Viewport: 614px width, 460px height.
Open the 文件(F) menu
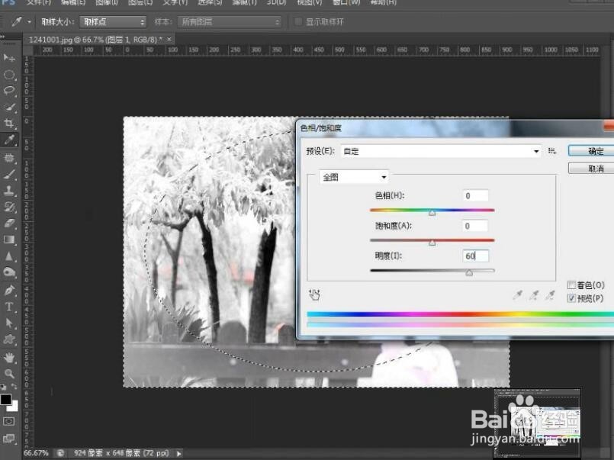point(39,2)
